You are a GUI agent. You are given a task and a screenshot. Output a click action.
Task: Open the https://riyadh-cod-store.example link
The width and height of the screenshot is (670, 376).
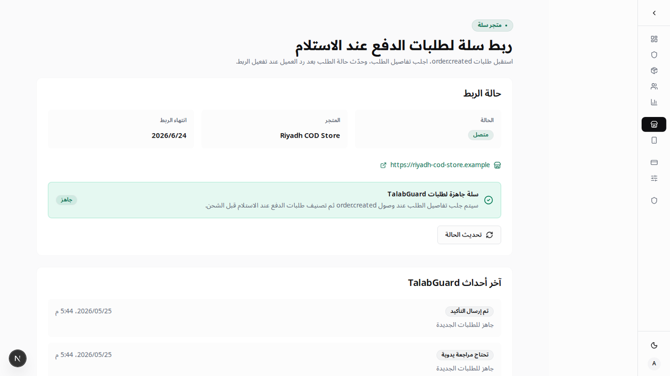pos(440,165)
